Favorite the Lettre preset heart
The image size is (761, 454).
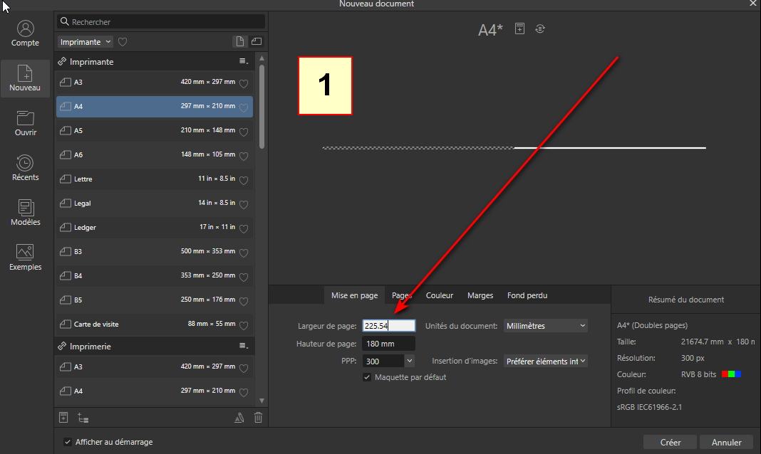pos(244,180)
